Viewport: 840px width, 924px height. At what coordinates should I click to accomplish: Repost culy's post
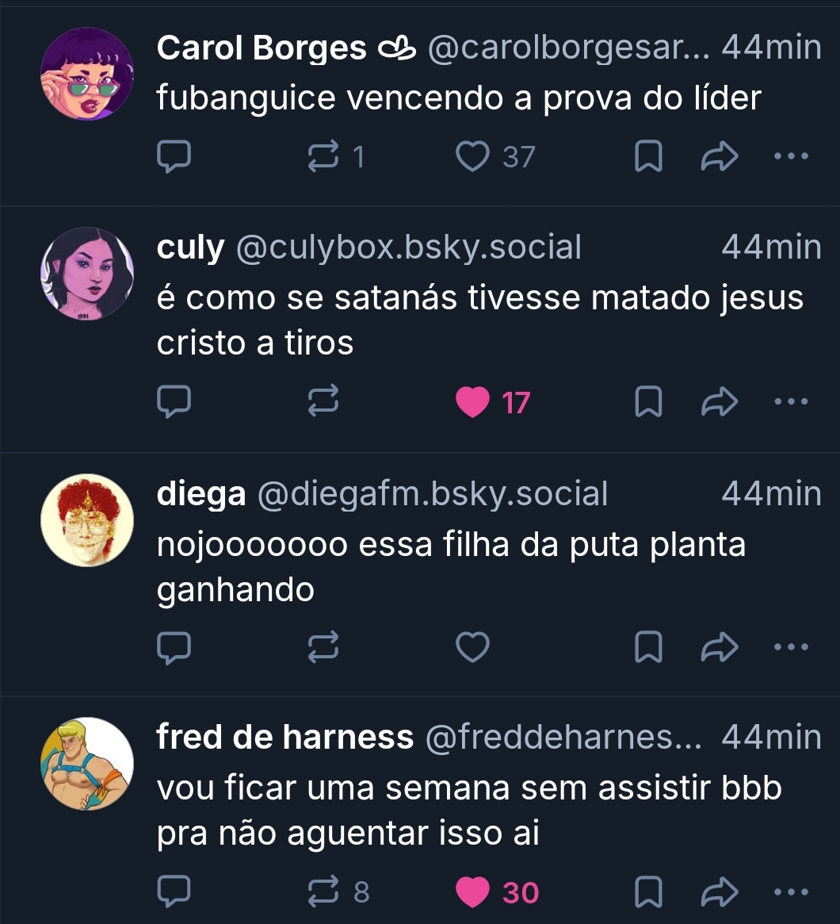323,401
